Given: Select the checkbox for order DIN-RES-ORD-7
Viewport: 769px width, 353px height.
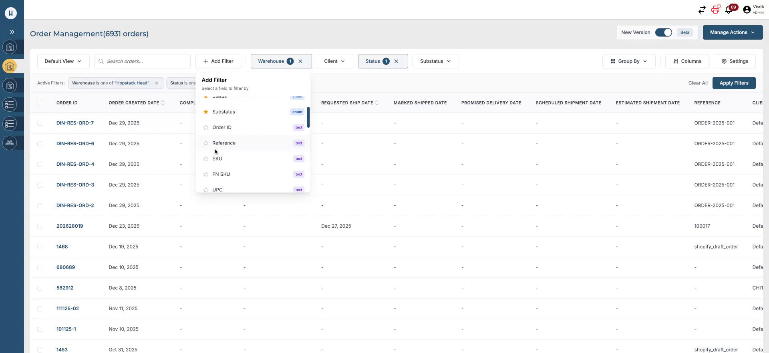Looking at the screenshot, I should click(40, 123).
